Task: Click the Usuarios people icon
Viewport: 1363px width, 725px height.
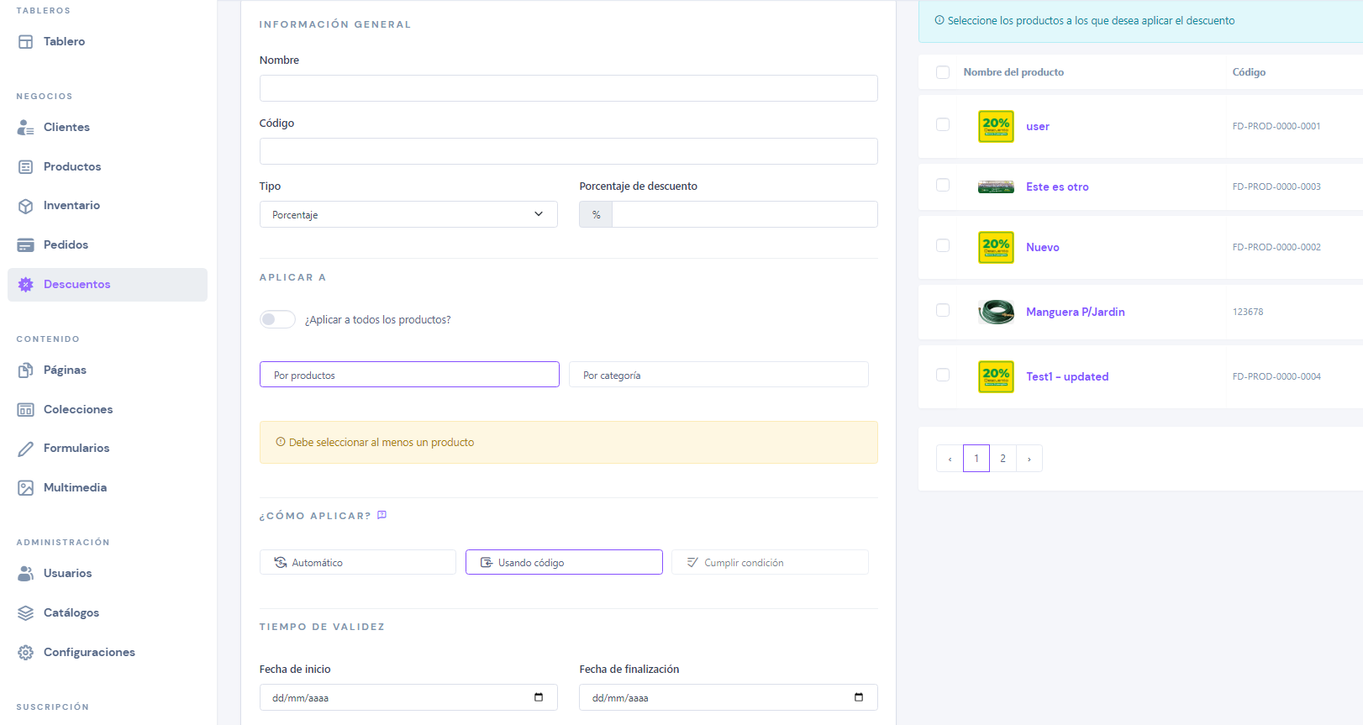Action: (26, 574)
